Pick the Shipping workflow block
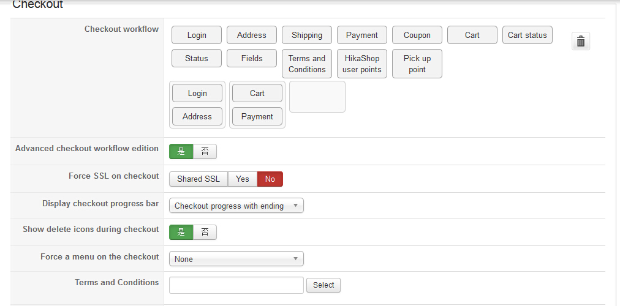 coord(307,35)
